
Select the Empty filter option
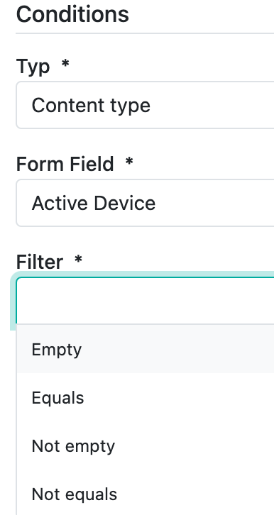point(146,349)
